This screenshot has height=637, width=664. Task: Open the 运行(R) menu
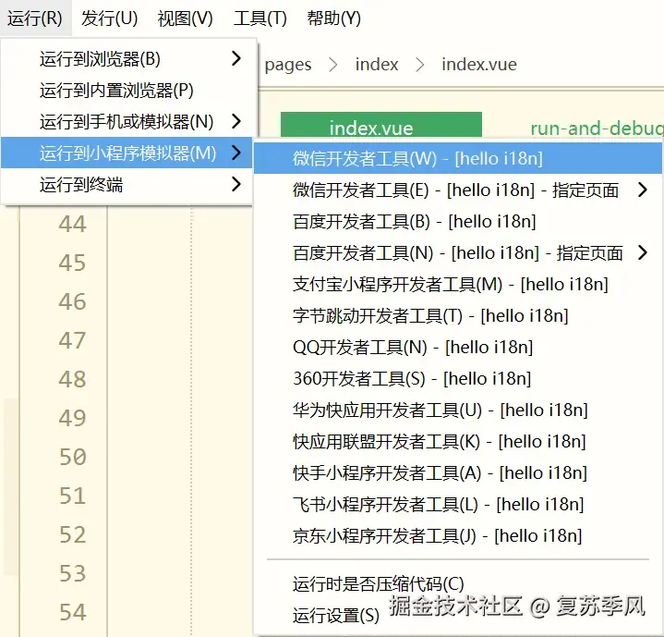[35, 18]
